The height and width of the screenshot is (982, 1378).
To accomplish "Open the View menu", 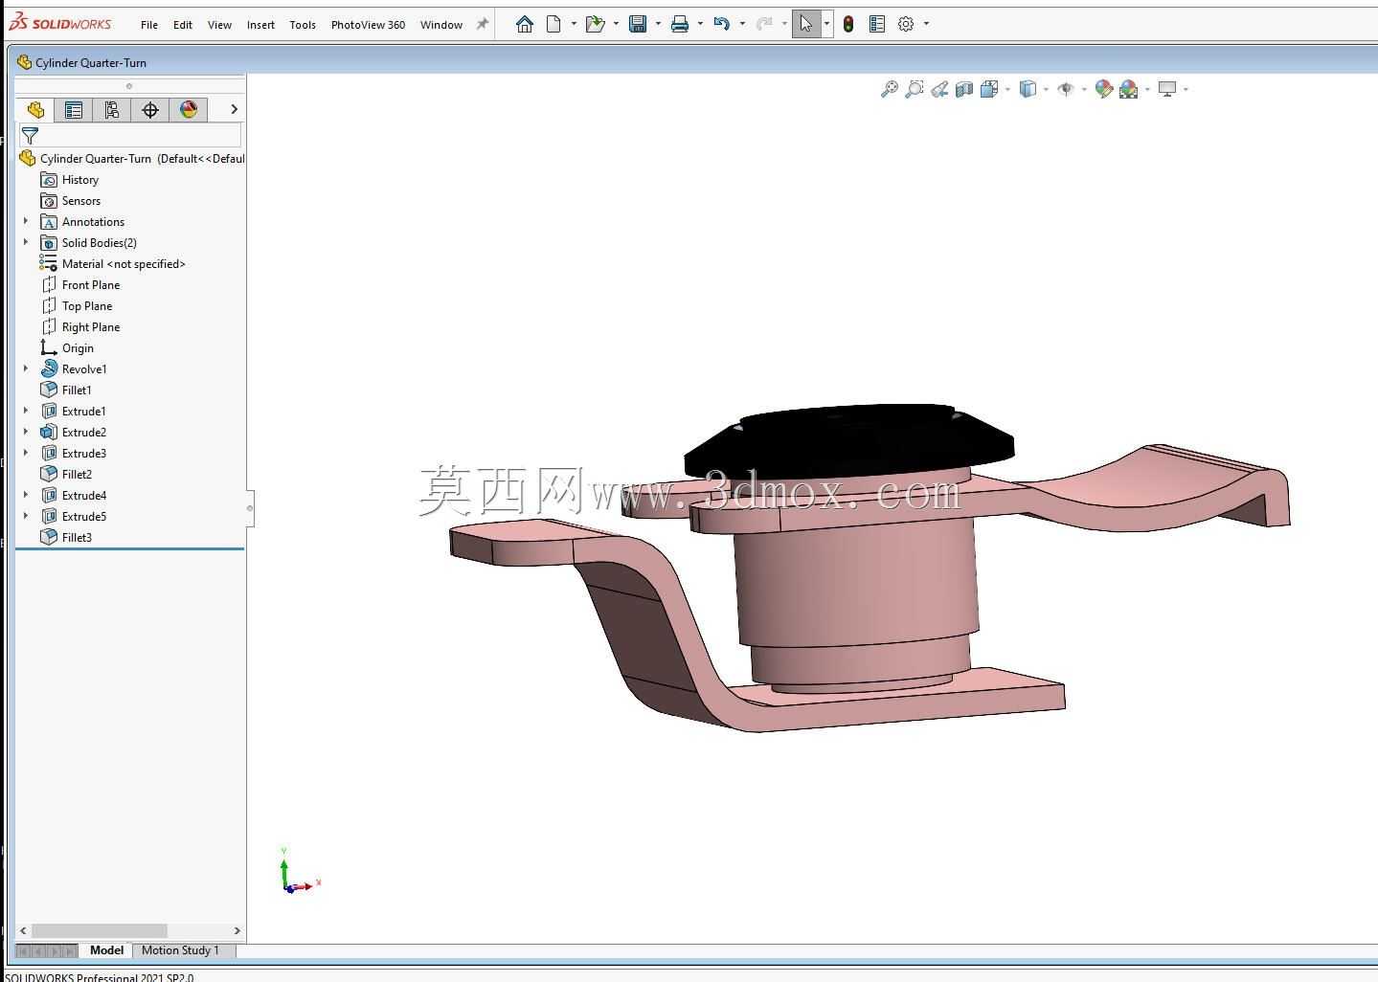I will pos(219,25).
